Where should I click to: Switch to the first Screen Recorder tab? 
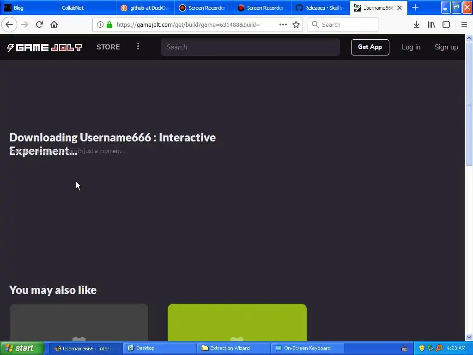[x=203, y=7]
